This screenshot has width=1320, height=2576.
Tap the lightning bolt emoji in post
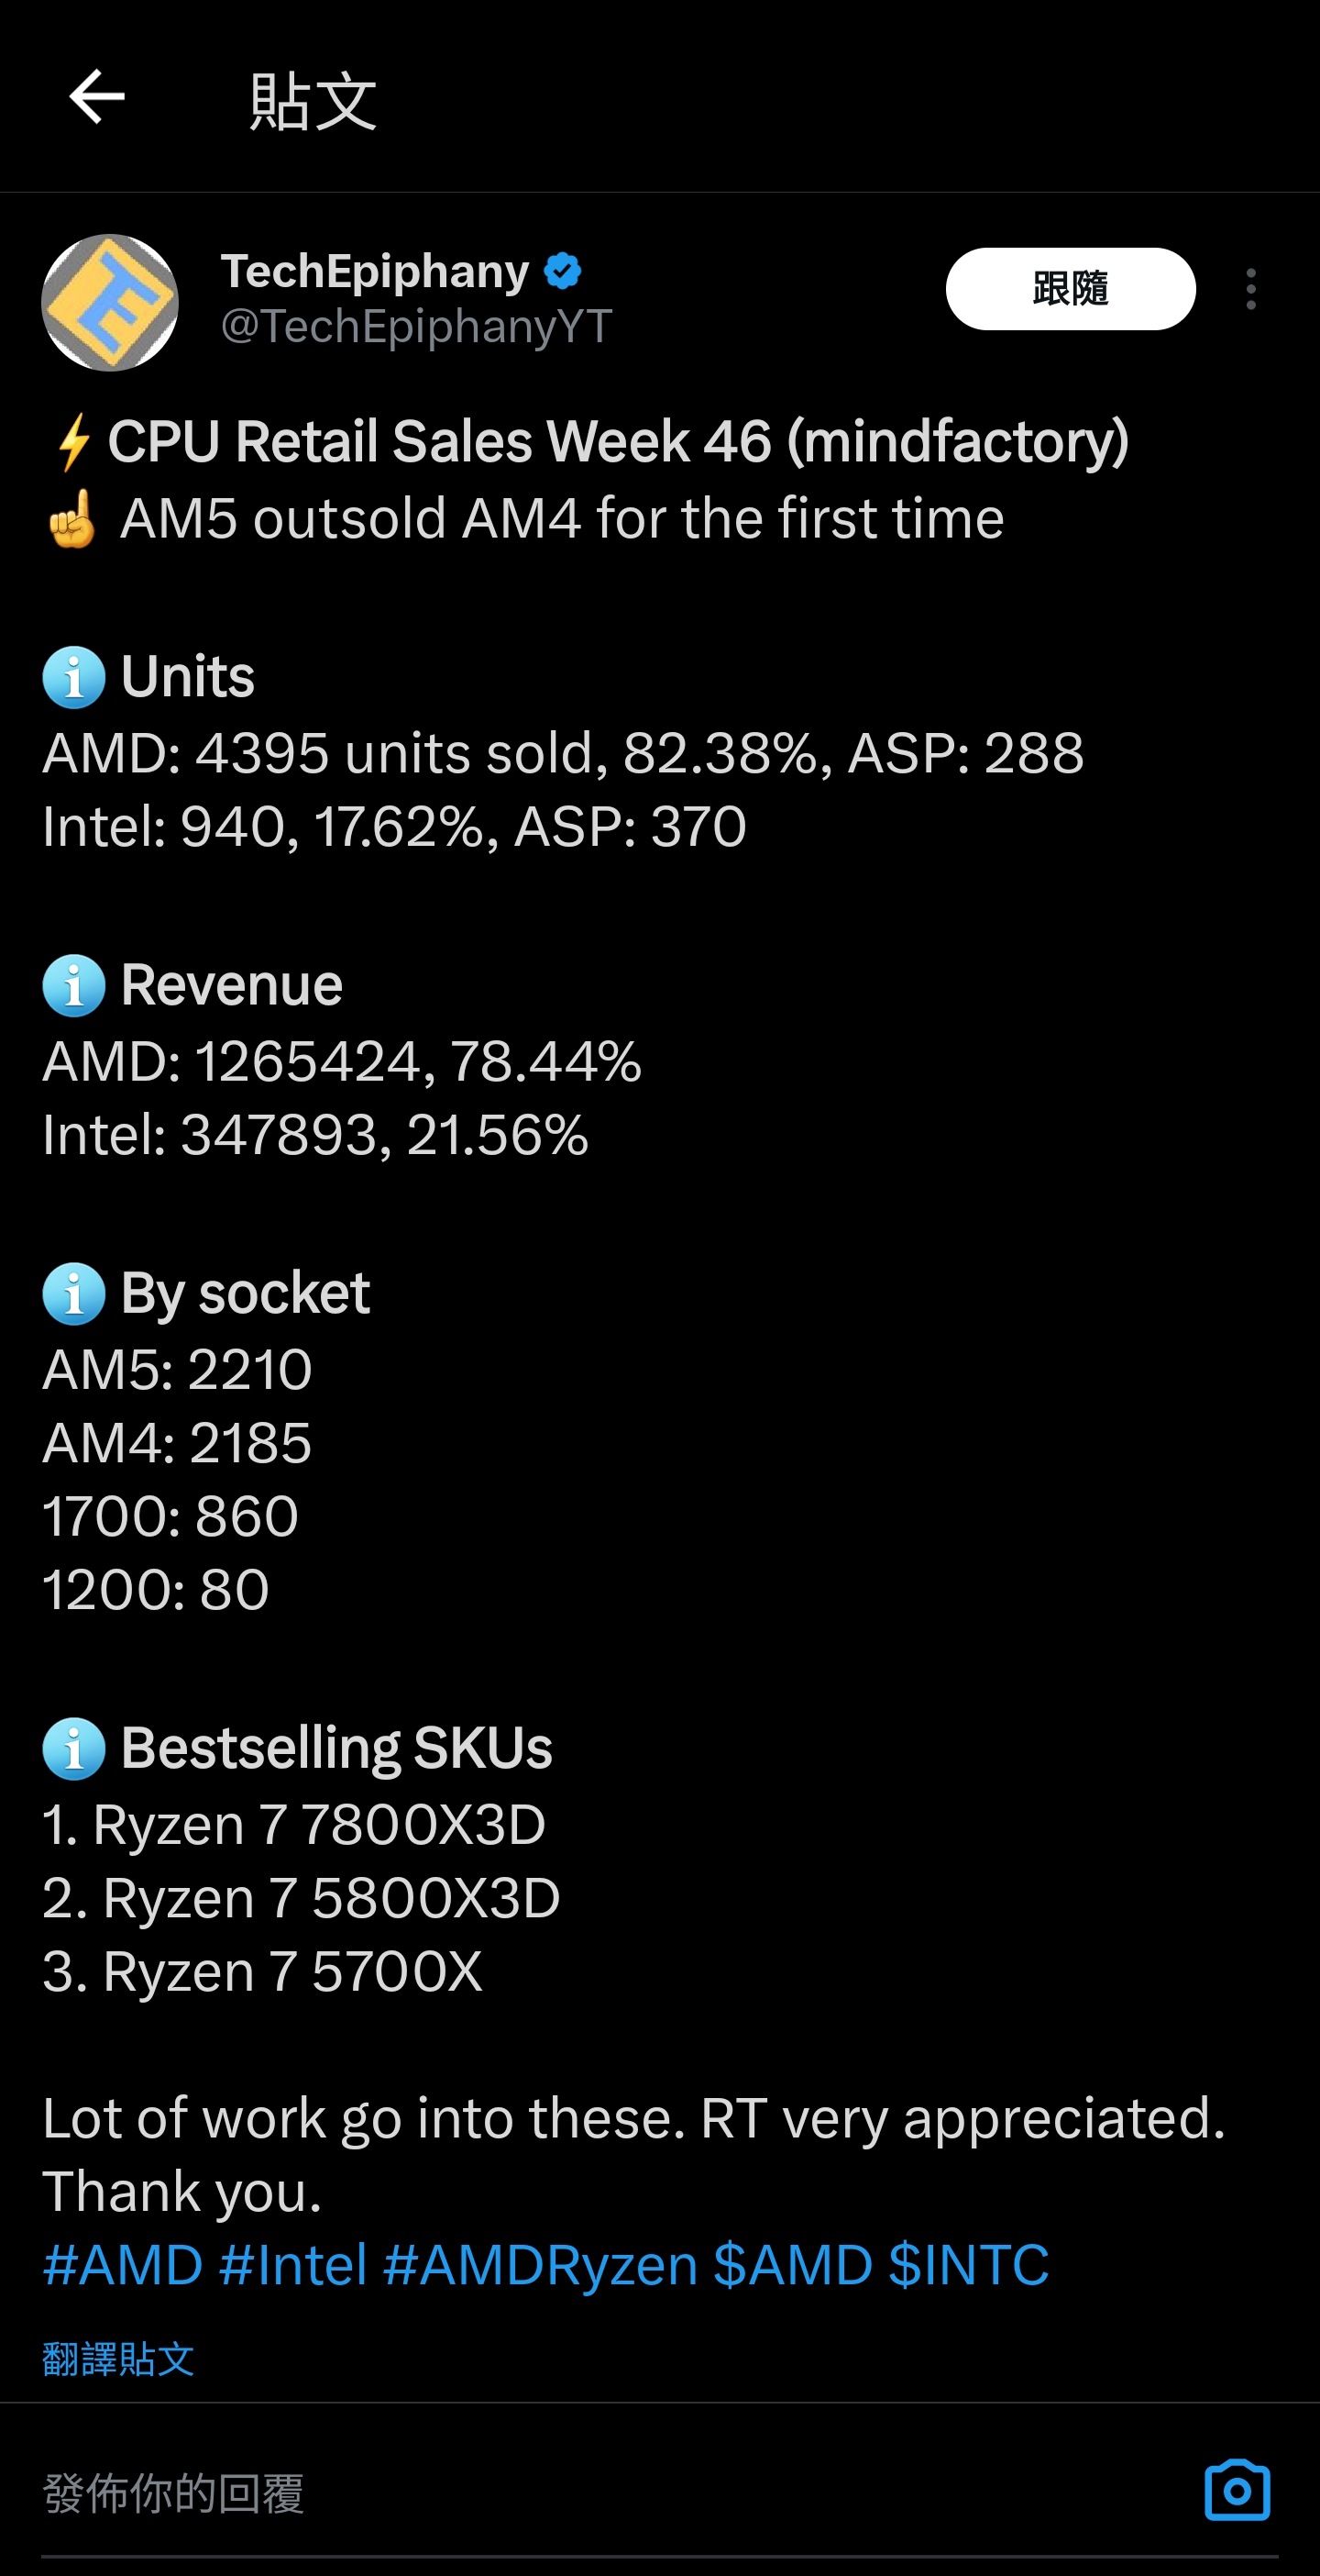click(x=74, y=442)
